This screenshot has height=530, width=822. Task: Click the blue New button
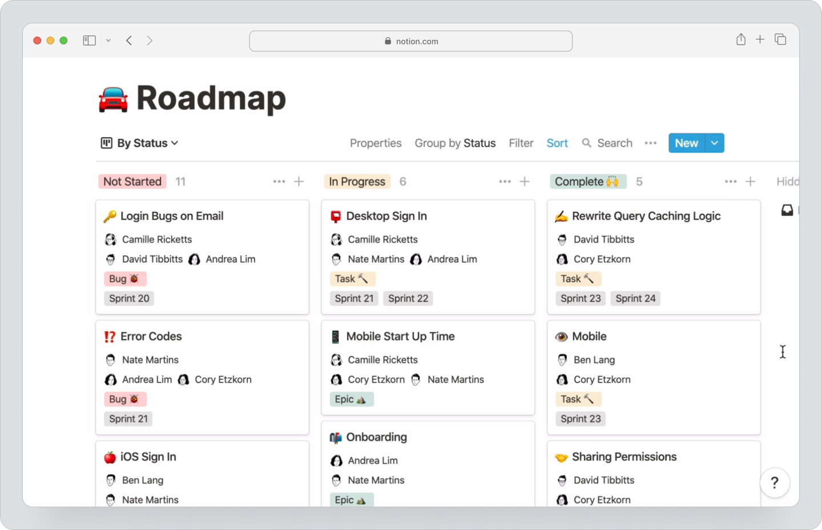pos(686,143)
